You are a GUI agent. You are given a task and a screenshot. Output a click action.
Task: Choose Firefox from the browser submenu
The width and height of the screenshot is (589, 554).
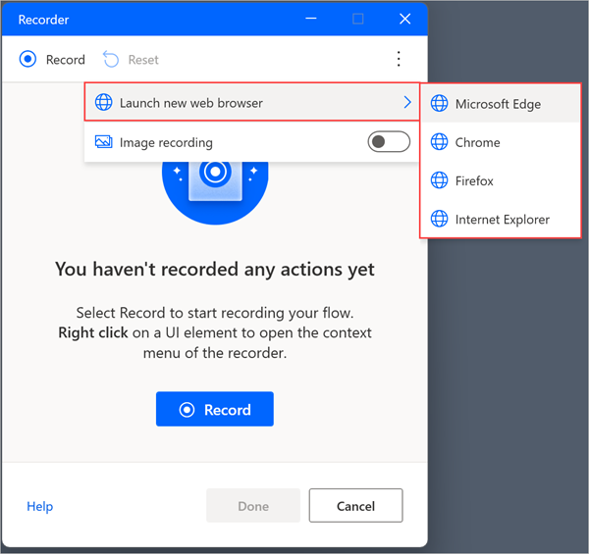[x=501, y=180]
